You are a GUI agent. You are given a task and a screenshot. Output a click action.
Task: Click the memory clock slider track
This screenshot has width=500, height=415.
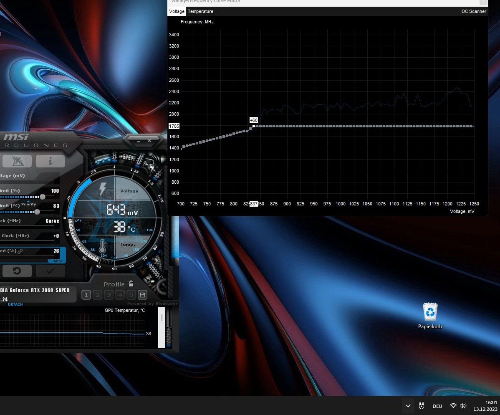27,242
